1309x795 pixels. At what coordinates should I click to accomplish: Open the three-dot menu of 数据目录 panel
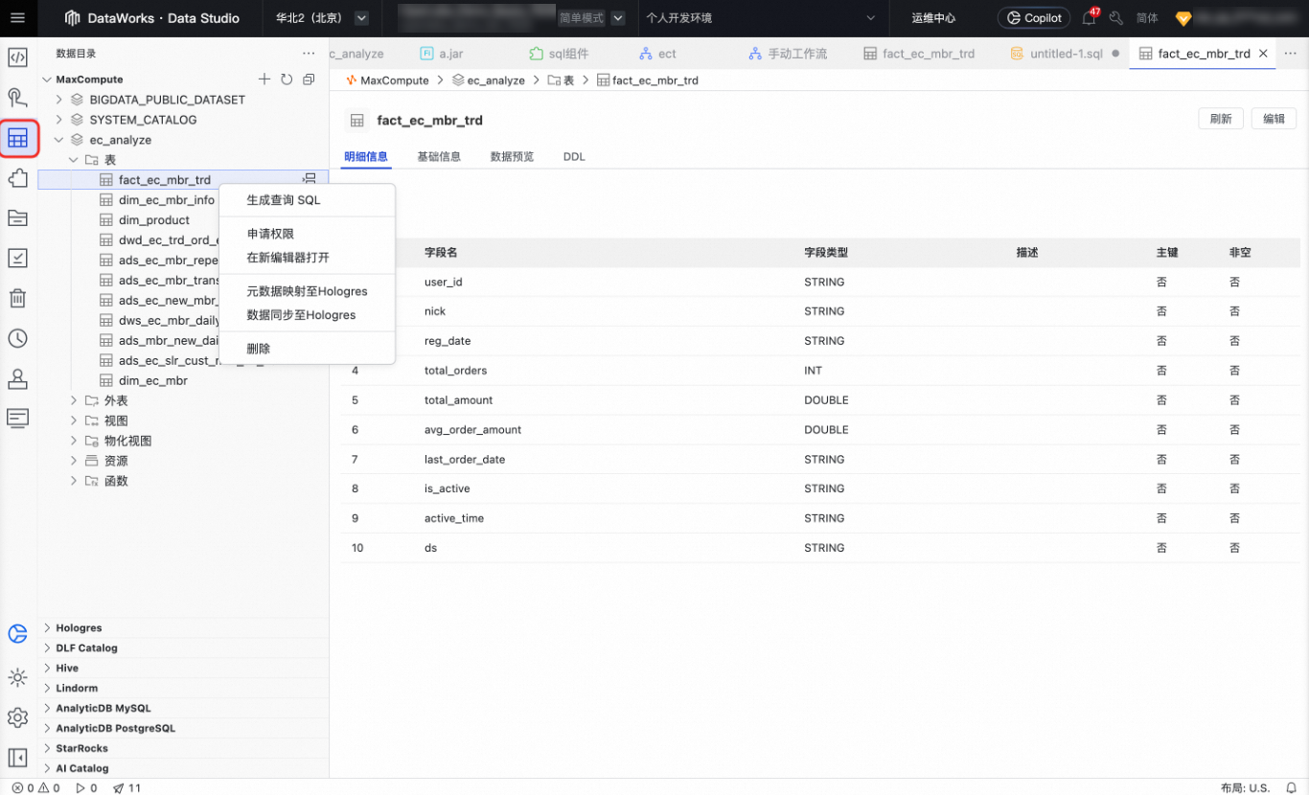[309, 54]
